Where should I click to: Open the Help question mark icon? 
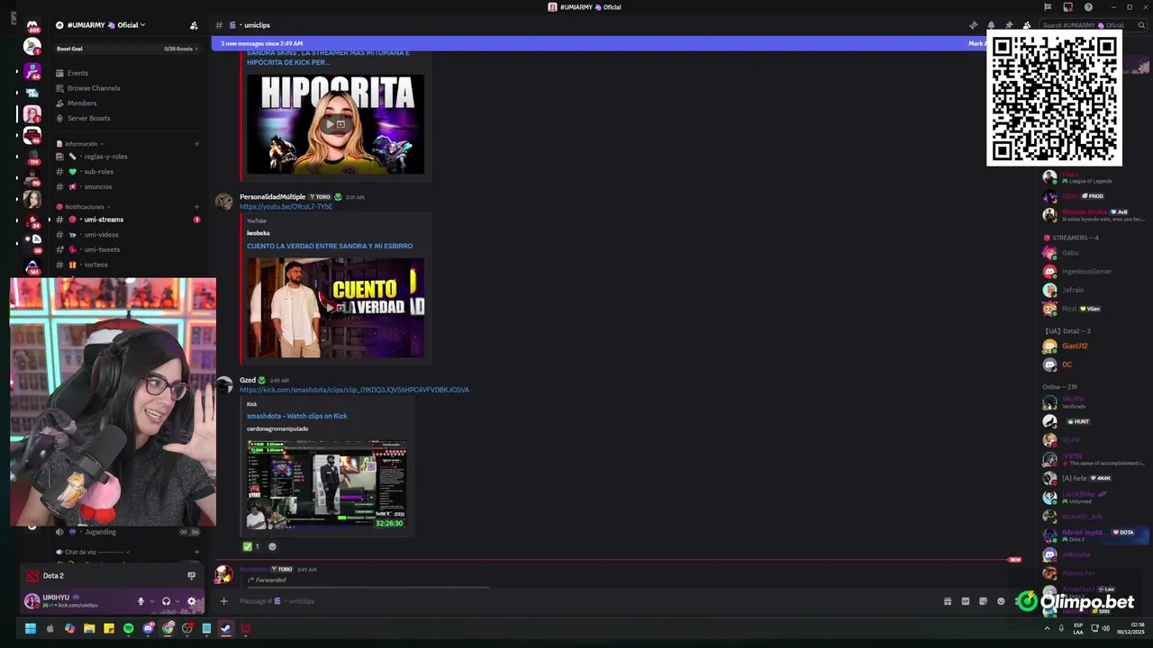click(1088, 7)
